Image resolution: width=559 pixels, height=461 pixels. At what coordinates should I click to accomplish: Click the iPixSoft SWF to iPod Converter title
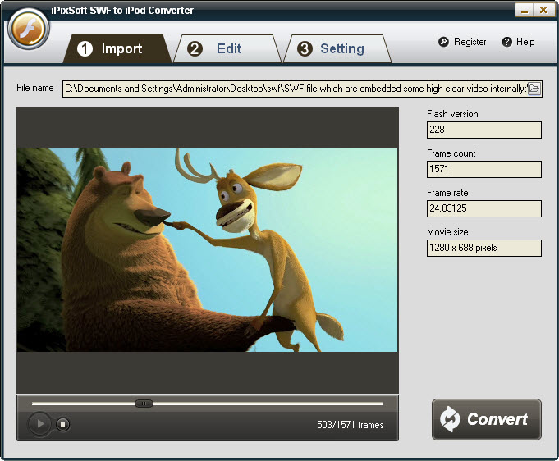122,11
